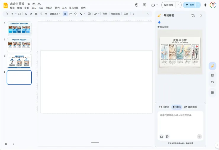The height and width of the screenshot is (150, 219).
Task: Reset the image generation history icon
Action: coord(193,15)
